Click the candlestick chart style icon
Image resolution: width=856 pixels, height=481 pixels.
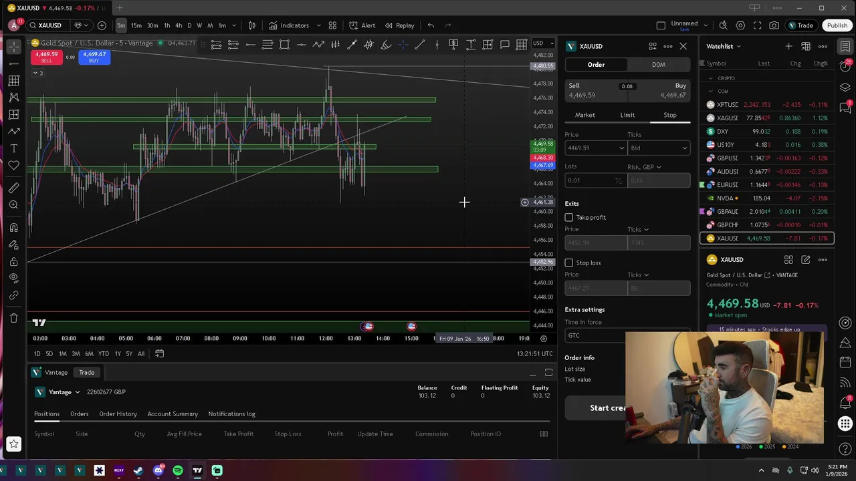tap(252, 25)
